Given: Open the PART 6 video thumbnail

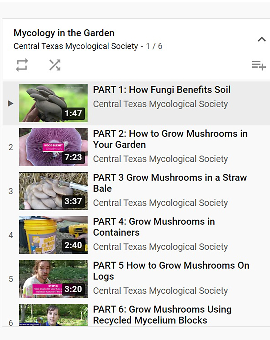Looking at the screenshot, I should (x=53, y=315).
